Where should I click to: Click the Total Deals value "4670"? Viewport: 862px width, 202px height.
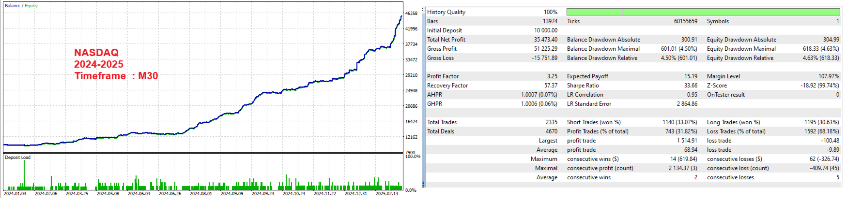[x=552, y=131]
